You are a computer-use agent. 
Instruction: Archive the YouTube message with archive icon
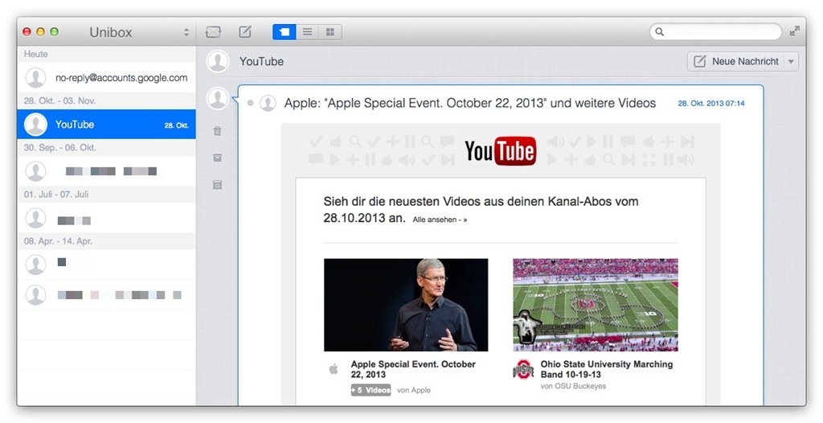click(x=217, y=158)
